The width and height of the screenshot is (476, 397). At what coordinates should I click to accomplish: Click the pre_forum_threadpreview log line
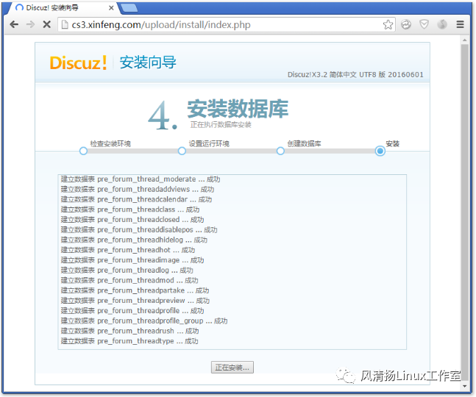(135, 301)
